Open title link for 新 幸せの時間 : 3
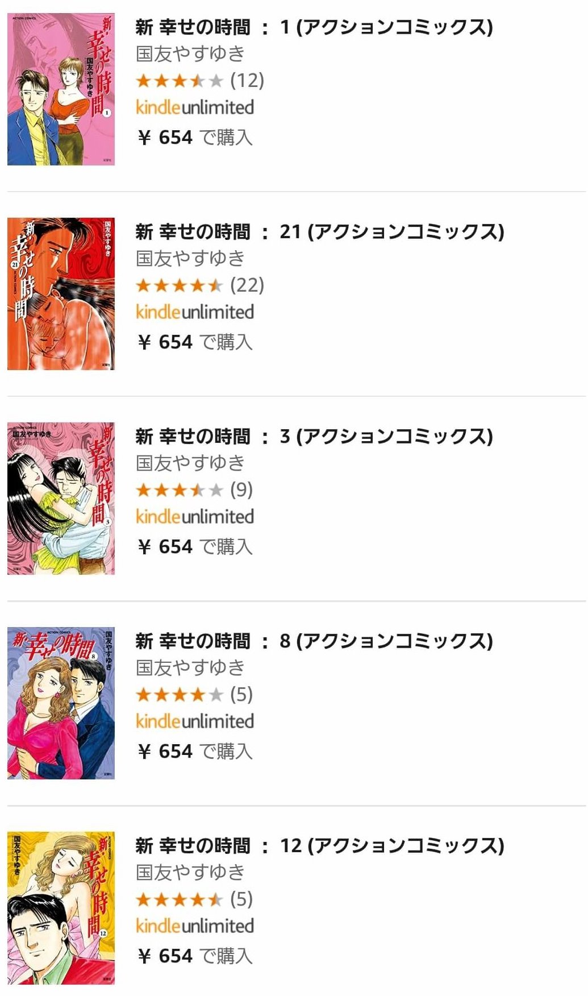 (314, 436)
